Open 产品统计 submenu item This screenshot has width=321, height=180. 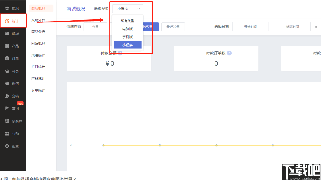(x=38, y=78)
